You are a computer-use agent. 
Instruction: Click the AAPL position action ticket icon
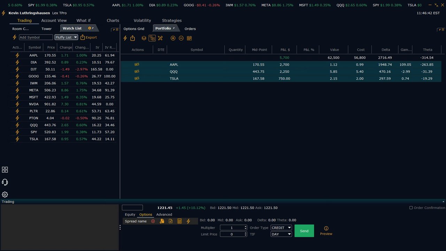(137, 64)
